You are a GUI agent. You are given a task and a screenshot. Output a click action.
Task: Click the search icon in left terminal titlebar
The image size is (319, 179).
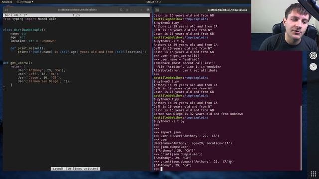coord(121,10)
